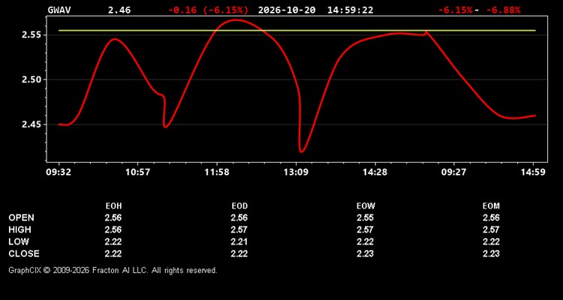Viewport: 563px width, 300px height.
Task: Select the EOD LOW value 2.21
Action: pyautogui.click(x=239, y=241)
